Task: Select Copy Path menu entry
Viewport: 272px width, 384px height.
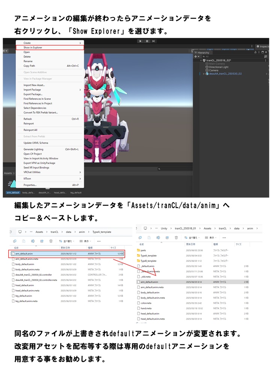Action: click(50, 66)
